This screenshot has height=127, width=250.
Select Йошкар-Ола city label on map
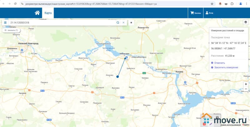pos(143,27)
